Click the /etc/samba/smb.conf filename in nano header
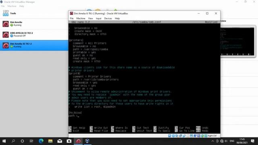The height and width of the screenshot is (145, 258). coord(146,22)
